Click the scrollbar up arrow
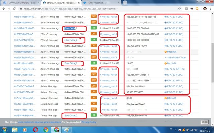 (213, 13)
